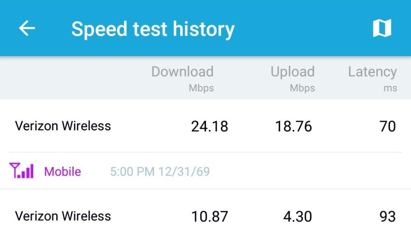Select the 24.18 download value

click(210, 127)
